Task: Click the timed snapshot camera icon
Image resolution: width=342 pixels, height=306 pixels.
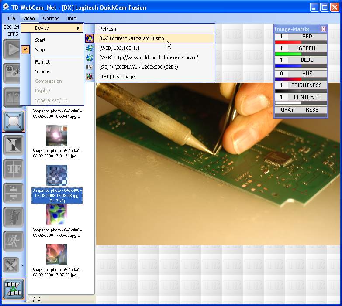Action: pos(12,73)
